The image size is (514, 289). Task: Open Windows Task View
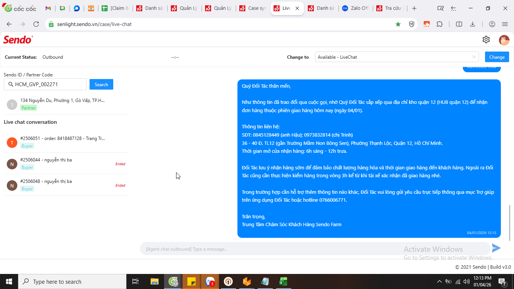point(135,281)
